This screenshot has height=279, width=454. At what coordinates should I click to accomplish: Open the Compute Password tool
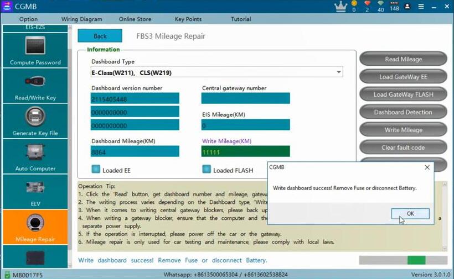pos(35,50)
